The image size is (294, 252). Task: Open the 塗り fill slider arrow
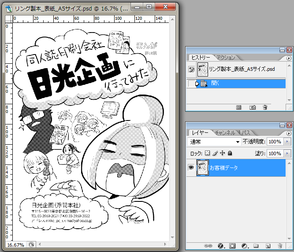click(287, 153)
